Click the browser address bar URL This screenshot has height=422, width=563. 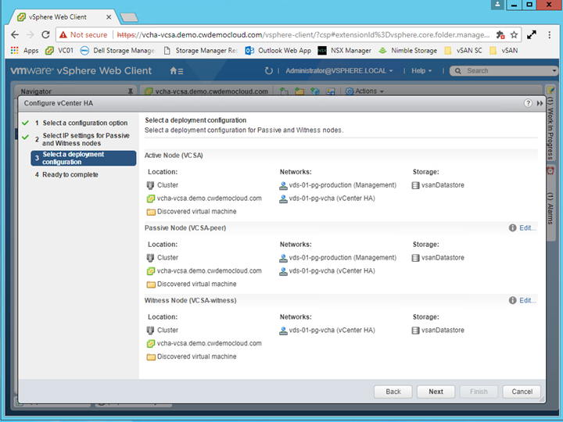click(303, 35)
